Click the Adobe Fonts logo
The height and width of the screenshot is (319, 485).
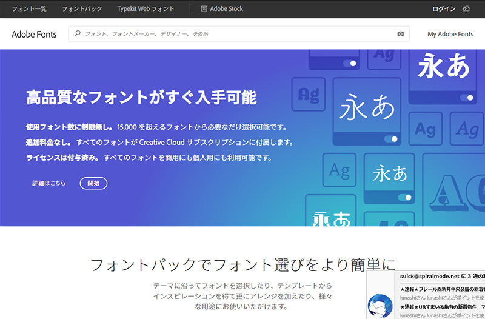point(34,34)
